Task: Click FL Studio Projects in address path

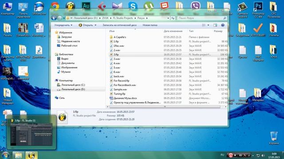Action: [x=123, y=18]
